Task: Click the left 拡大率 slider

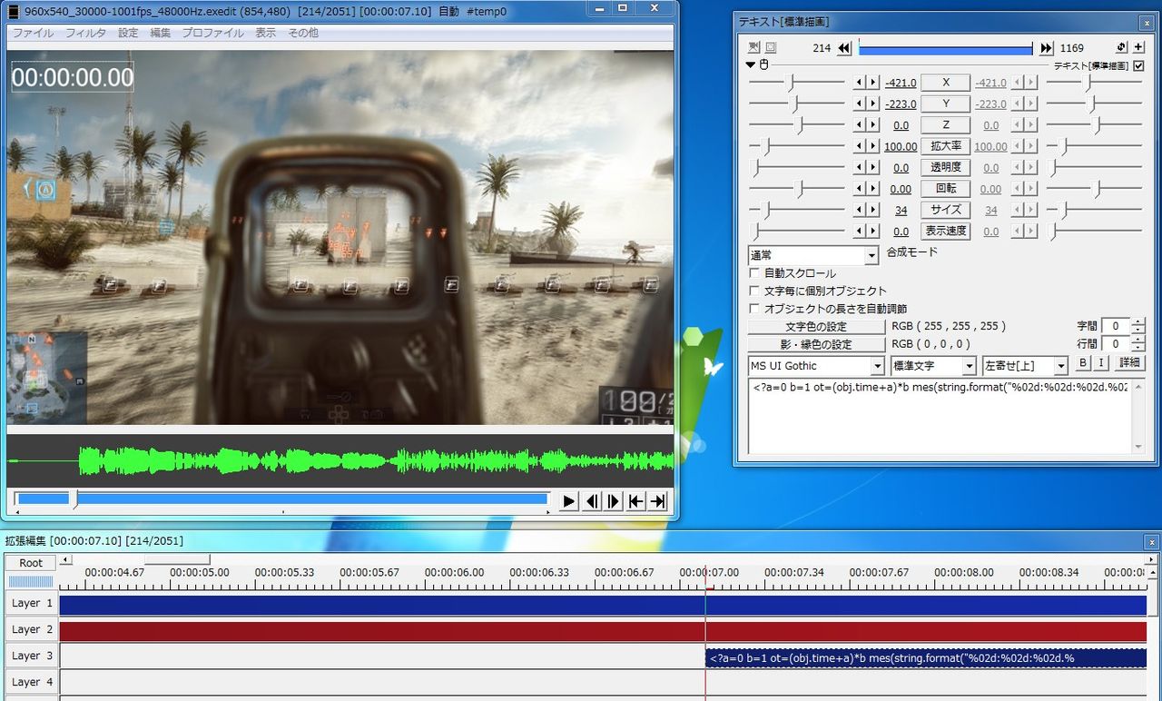Action: pyautogui.click(x=796, y=146)
